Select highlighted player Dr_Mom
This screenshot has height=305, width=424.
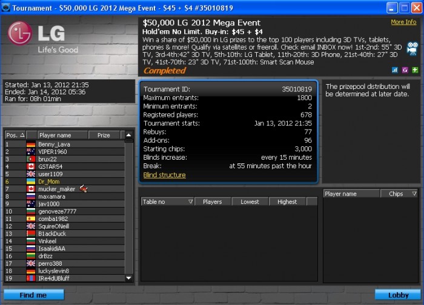(x=65, y=182)
